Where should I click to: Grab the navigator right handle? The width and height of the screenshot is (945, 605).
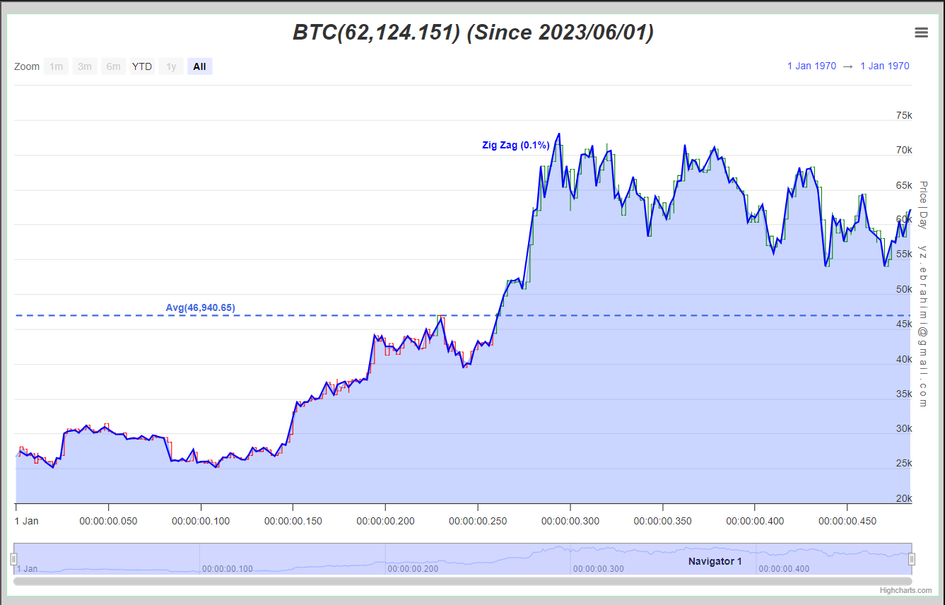click(x=912, y=559)
